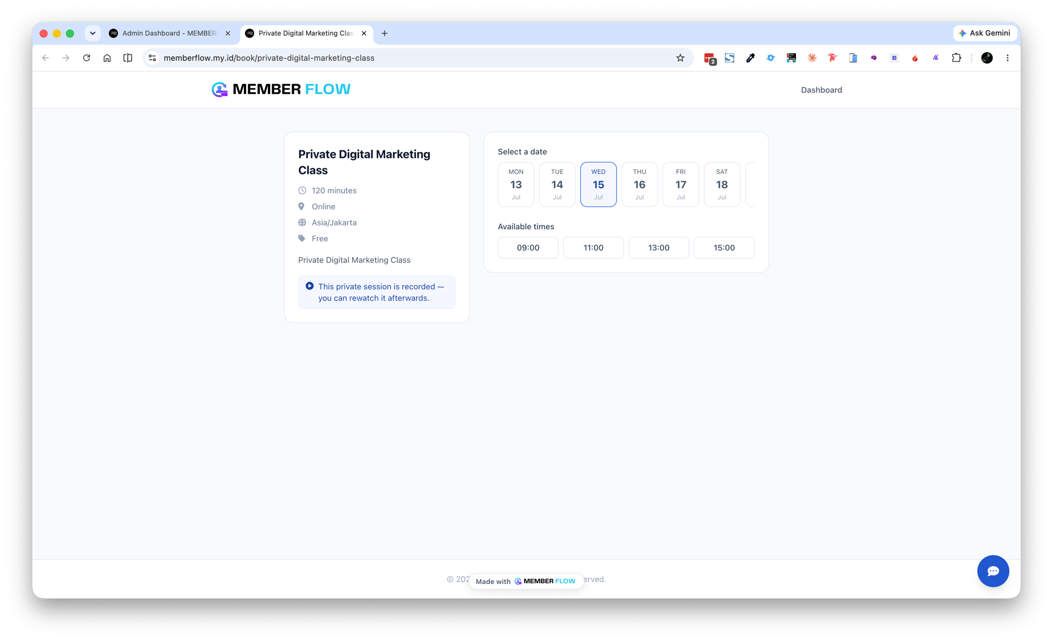
Task: Reload the current page
Action: (x=86, y=58)
